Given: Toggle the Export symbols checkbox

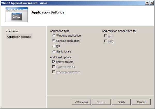Looking at the screenshot, I should click(x=54, y=67).
